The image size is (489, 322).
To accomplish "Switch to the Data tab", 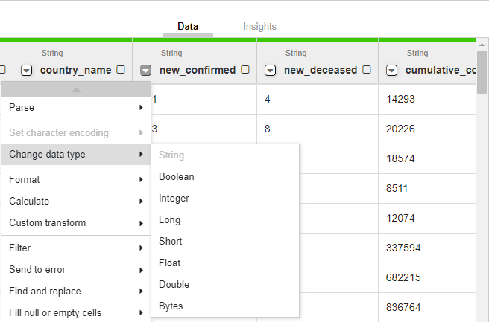I will pyautogui.click(x=188, y=27).
